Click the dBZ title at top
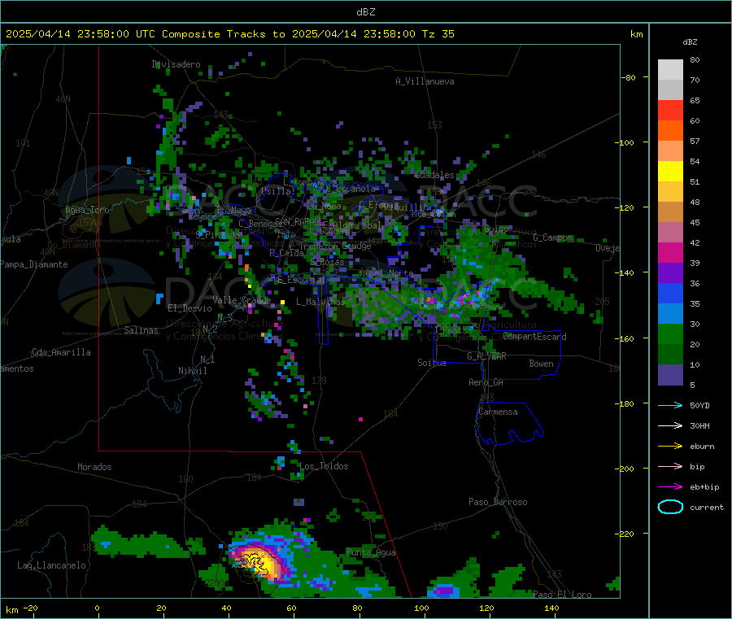Screen dimensions: 732x619 click(x=365, y=12)
